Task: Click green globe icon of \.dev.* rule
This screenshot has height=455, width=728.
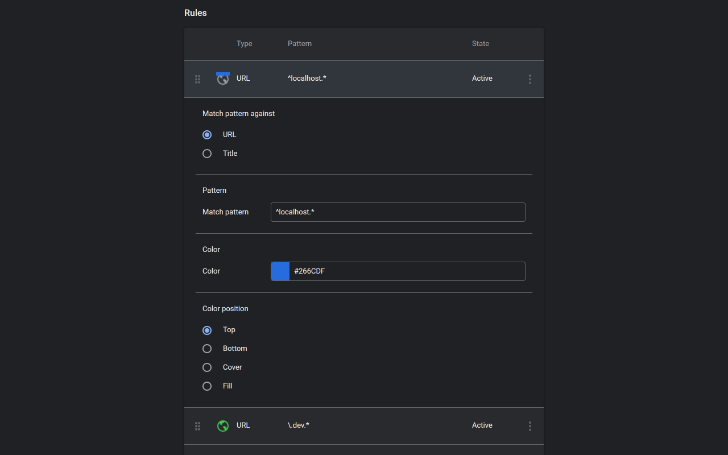Action: [223, 425]
